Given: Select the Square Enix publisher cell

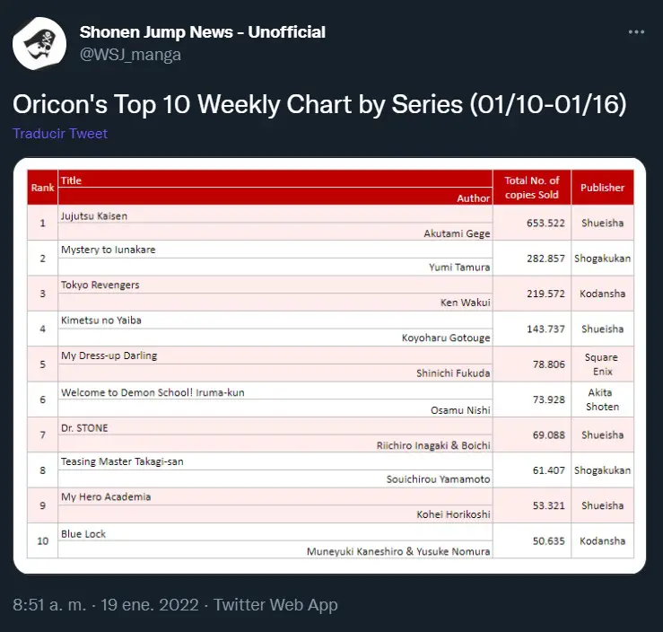Looking at the screenshot, I should (x=602, y=364).
